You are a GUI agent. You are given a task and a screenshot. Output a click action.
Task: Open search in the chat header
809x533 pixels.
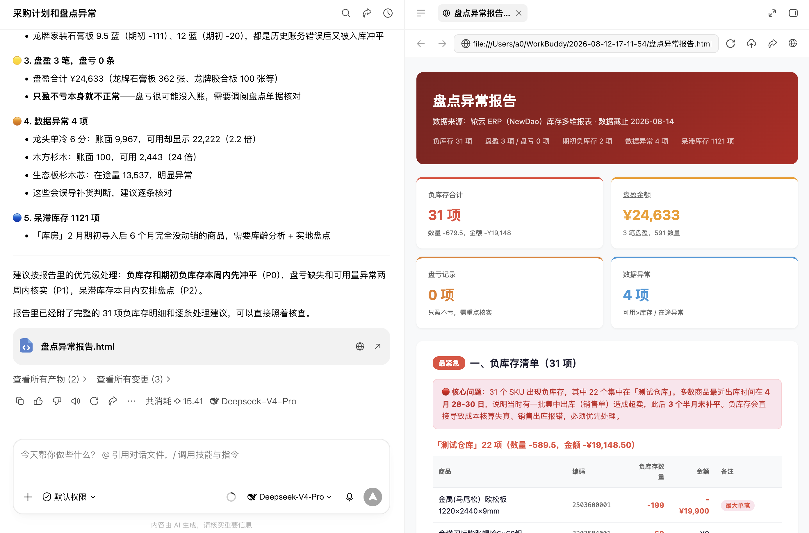tap(346, 13)
